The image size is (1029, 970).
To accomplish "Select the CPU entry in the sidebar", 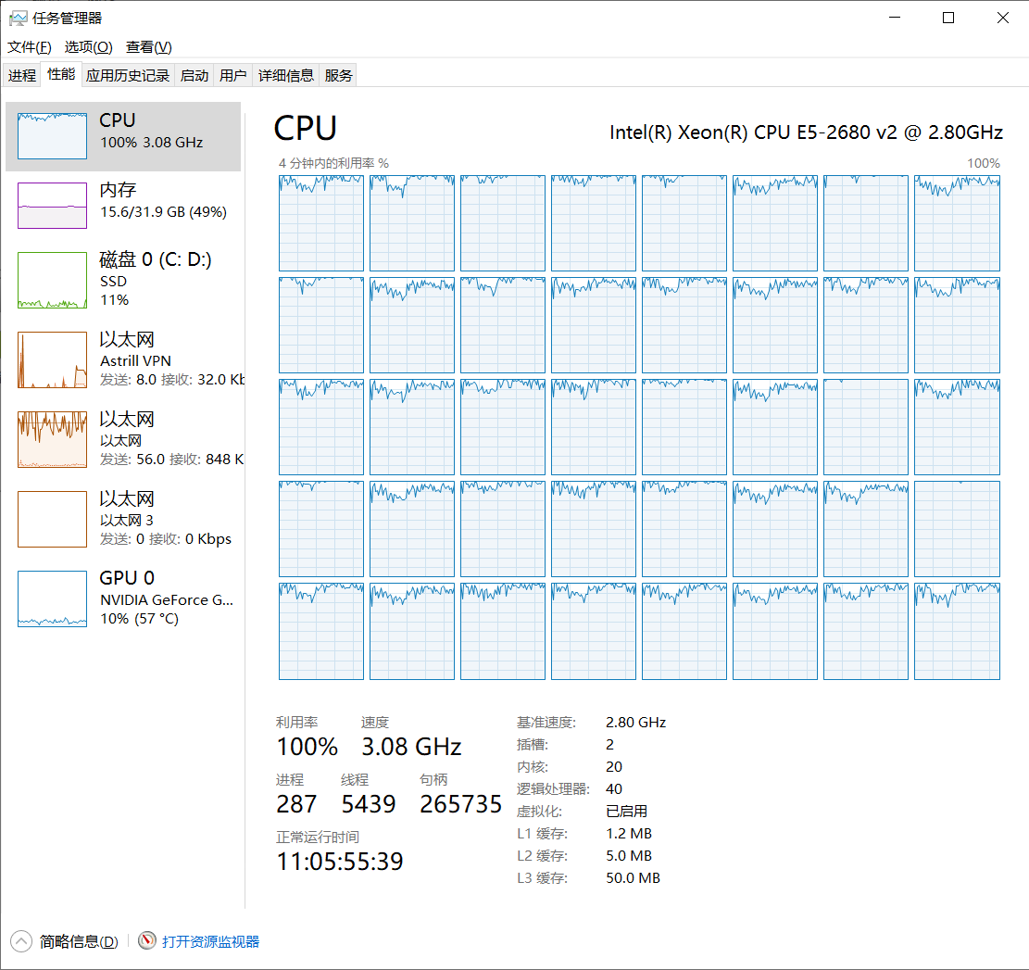I will point(123,136).
